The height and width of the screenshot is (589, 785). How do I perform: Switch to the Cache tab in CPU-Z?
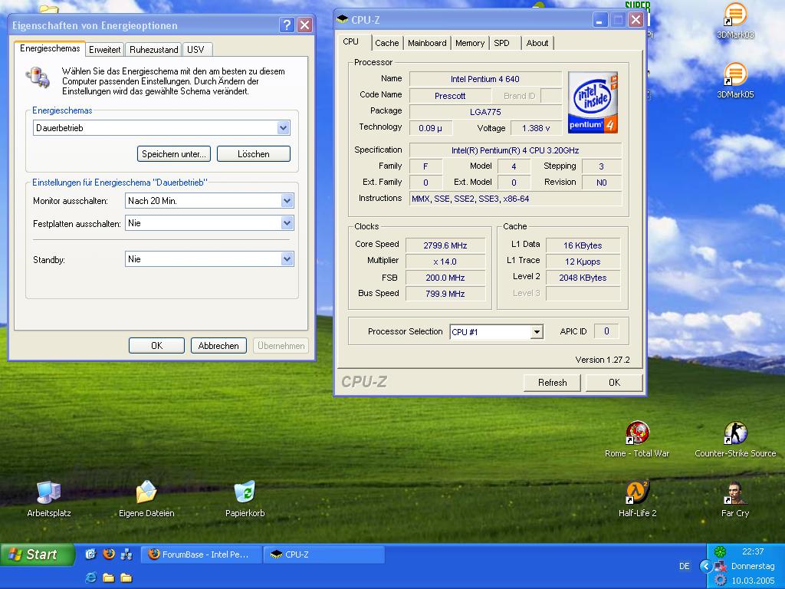coord(387,43)
